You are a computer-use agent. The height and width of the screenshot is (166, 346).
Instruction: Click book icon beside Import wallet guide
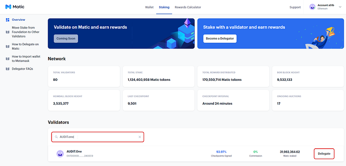[8, 59]
